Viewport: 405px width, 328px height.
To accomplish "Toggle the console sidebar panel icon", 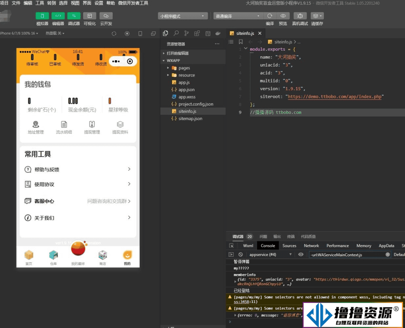I will point(231,255).
